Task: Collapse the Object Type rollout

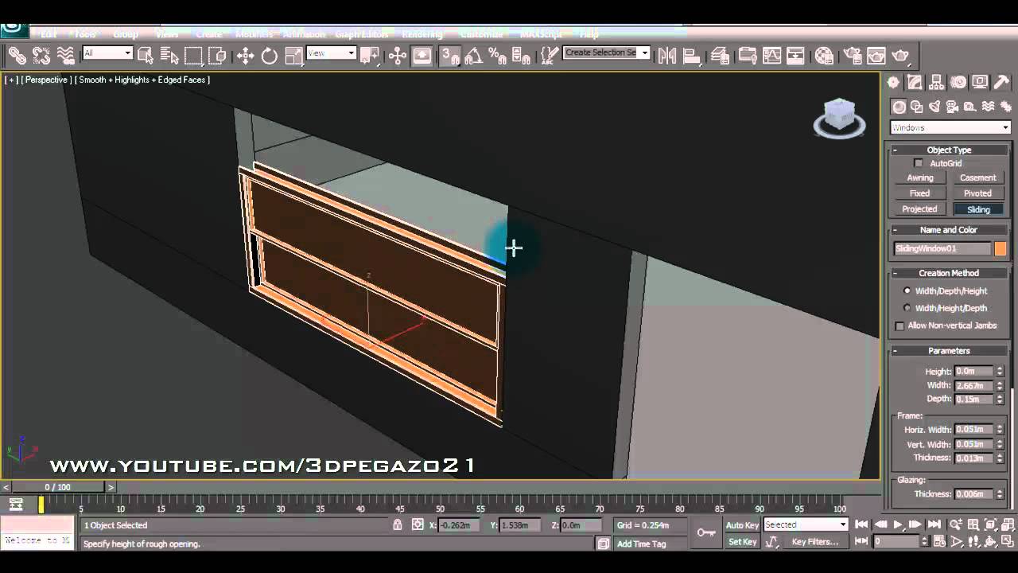Action: (948, 150)
